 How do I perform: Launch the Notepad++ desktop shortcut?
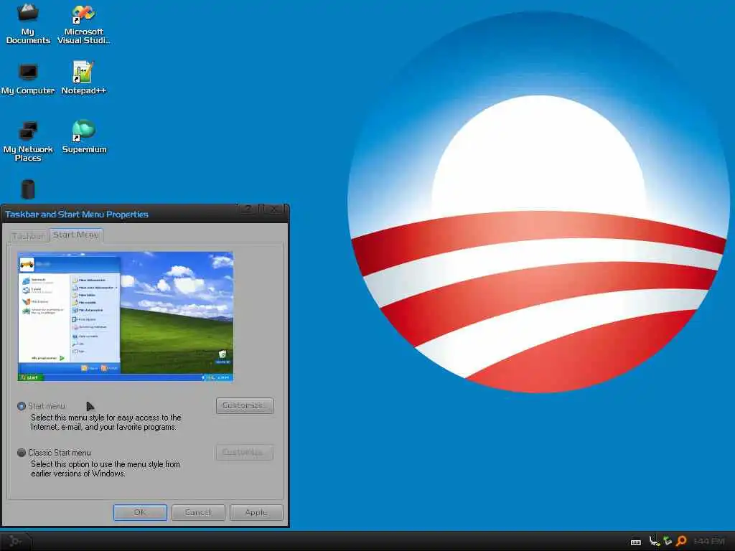click(x=83, y=78)
